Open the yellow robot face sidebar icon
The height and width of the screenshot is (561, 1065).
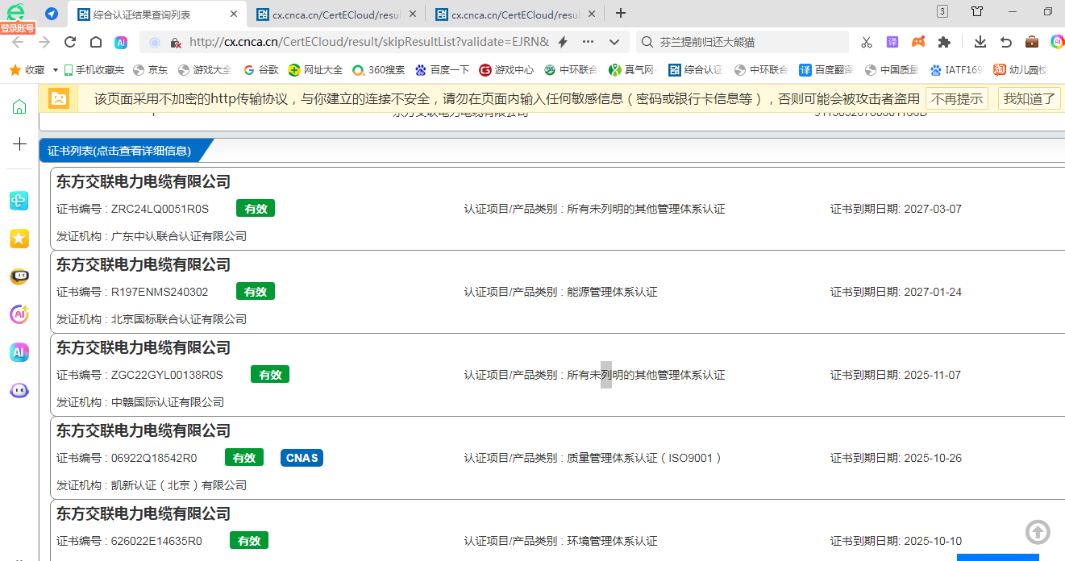click(19, 276)
